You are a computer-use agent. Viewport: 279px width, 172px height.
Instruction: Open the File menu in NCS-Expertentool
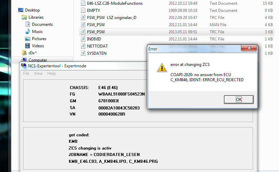click(x=26, y=73)
